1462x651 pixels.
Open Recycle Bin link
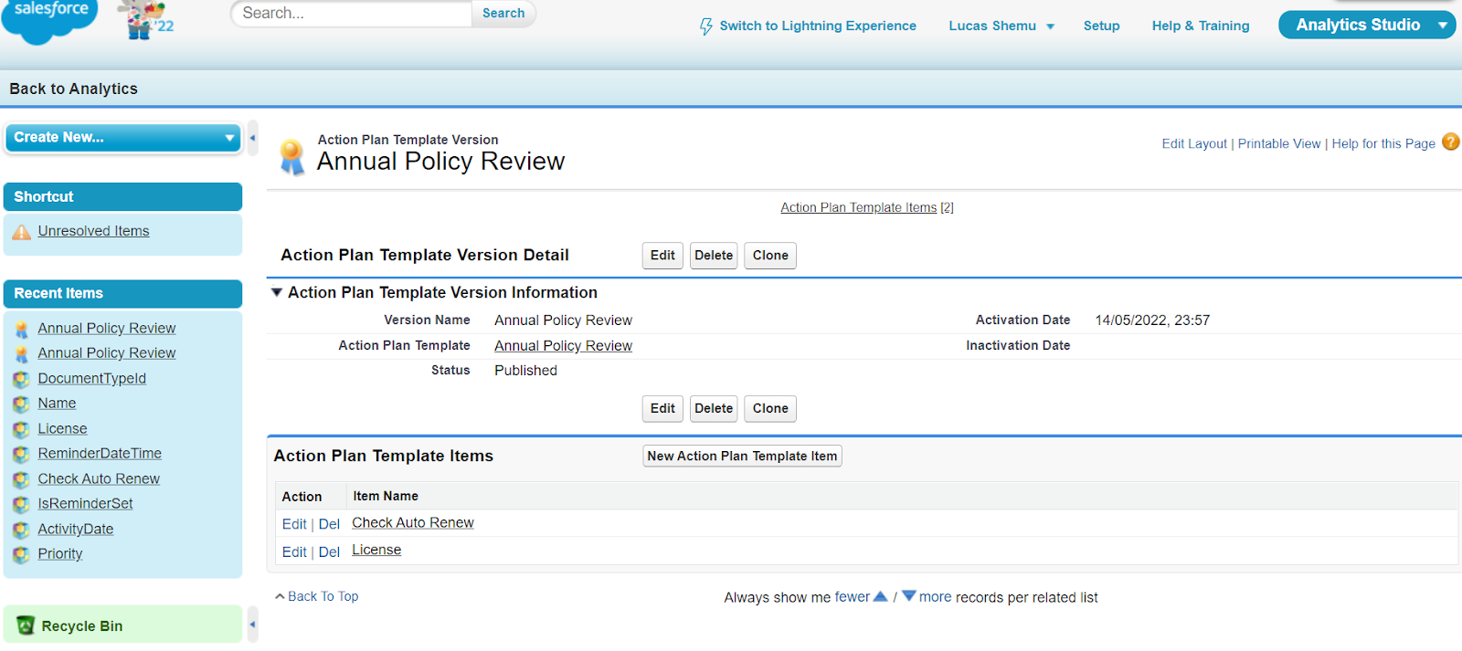(x=82, y=626)
